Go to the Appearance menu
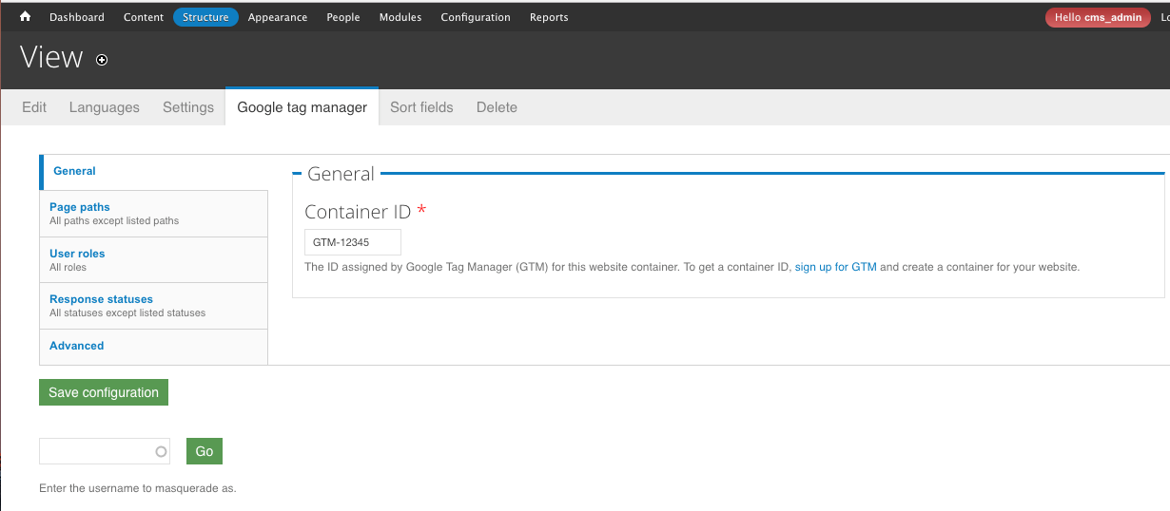The image size is (1170, 511). click(278, 17)
